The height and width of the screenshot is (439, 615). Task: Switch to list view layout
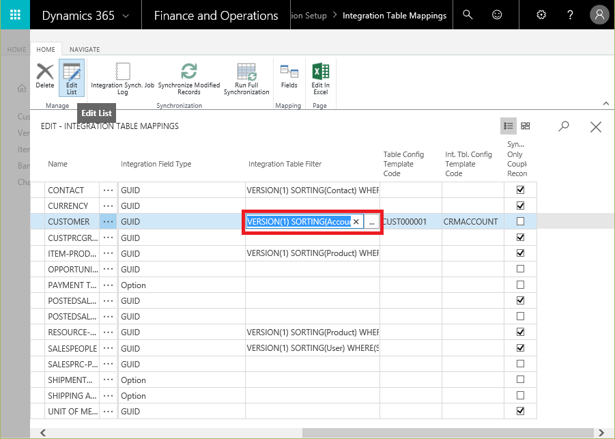(509, 126)
